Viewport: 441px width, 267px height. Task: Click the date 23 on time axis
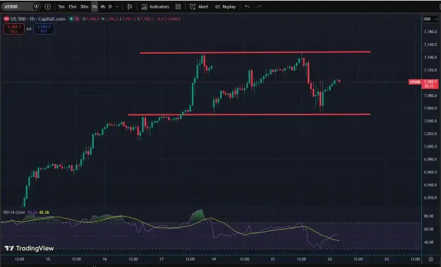(x=387, y=259)
